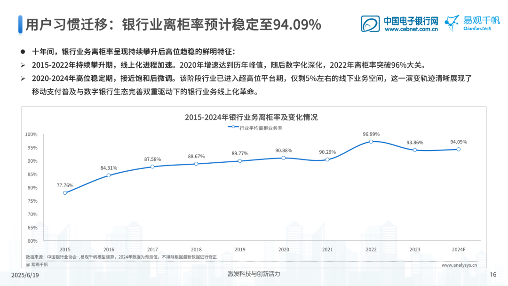Click the x-axis label 2017
508x286 pixels.
click(x=152, y=249)
